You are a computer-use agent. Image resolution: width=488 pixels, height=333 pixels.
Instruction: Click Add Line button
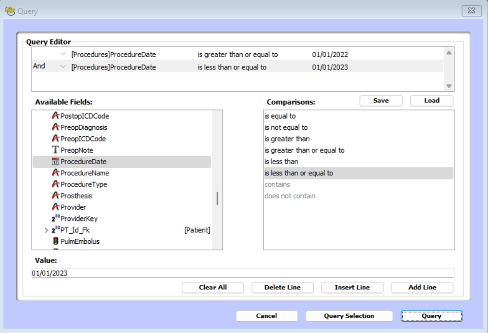[422, 287]
